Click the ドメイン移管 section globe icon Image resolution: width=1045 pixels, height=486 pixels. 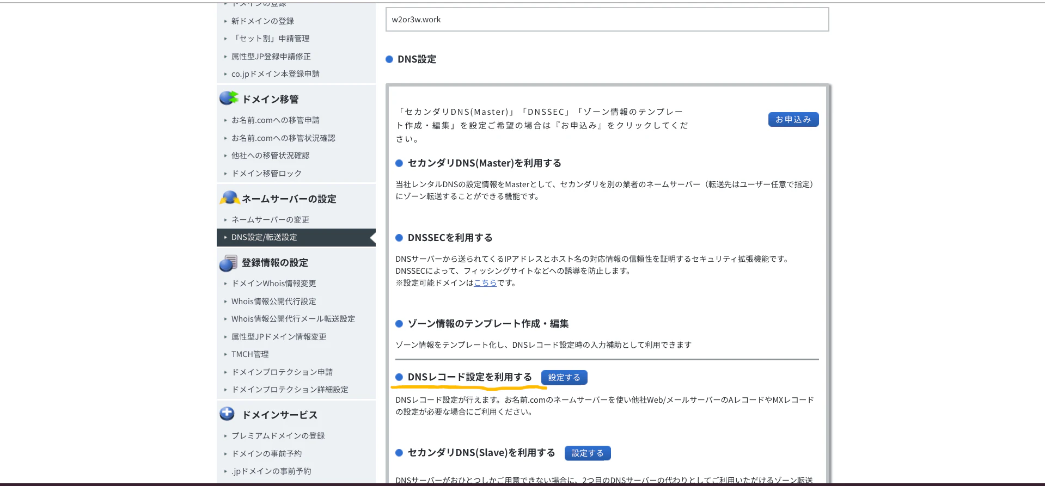click(x=229, y=98)
